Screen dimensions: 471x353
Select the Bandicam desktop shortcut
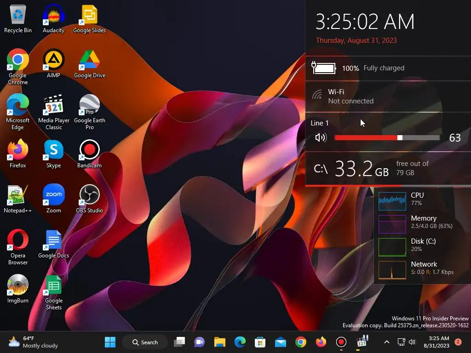[89, 154]
